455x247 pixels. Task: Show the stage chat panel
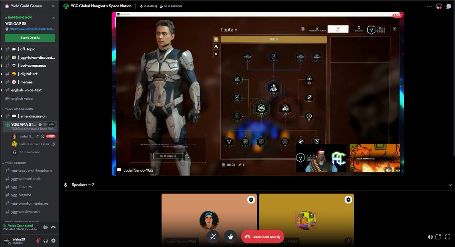click(x=449, y=6)
